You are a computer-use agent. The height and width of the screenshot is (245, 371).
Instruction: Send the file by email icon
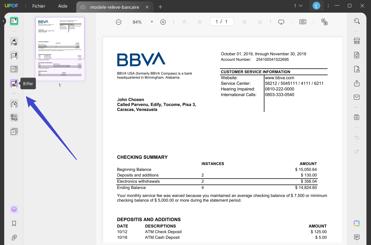point(357,97)
